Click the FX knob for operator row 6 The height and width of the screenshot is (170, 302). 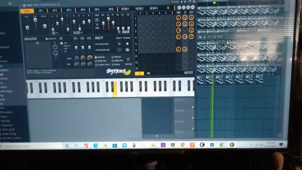tap(185, 49)
